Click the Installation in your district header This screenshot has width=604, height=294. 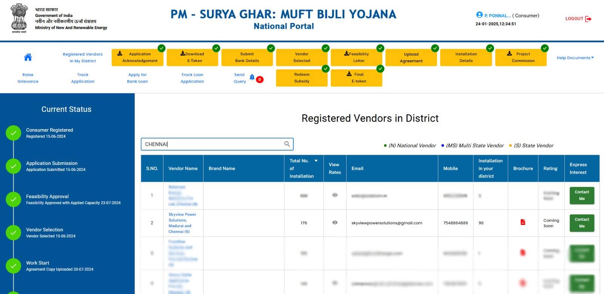click(490, 168)
